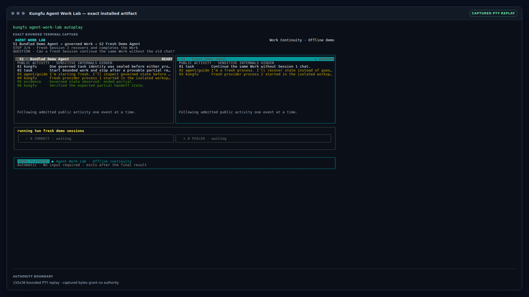Click the command kungfu agent-work-lab autoplay
Viewport: 529px width, 297px height.
[48, 27]
